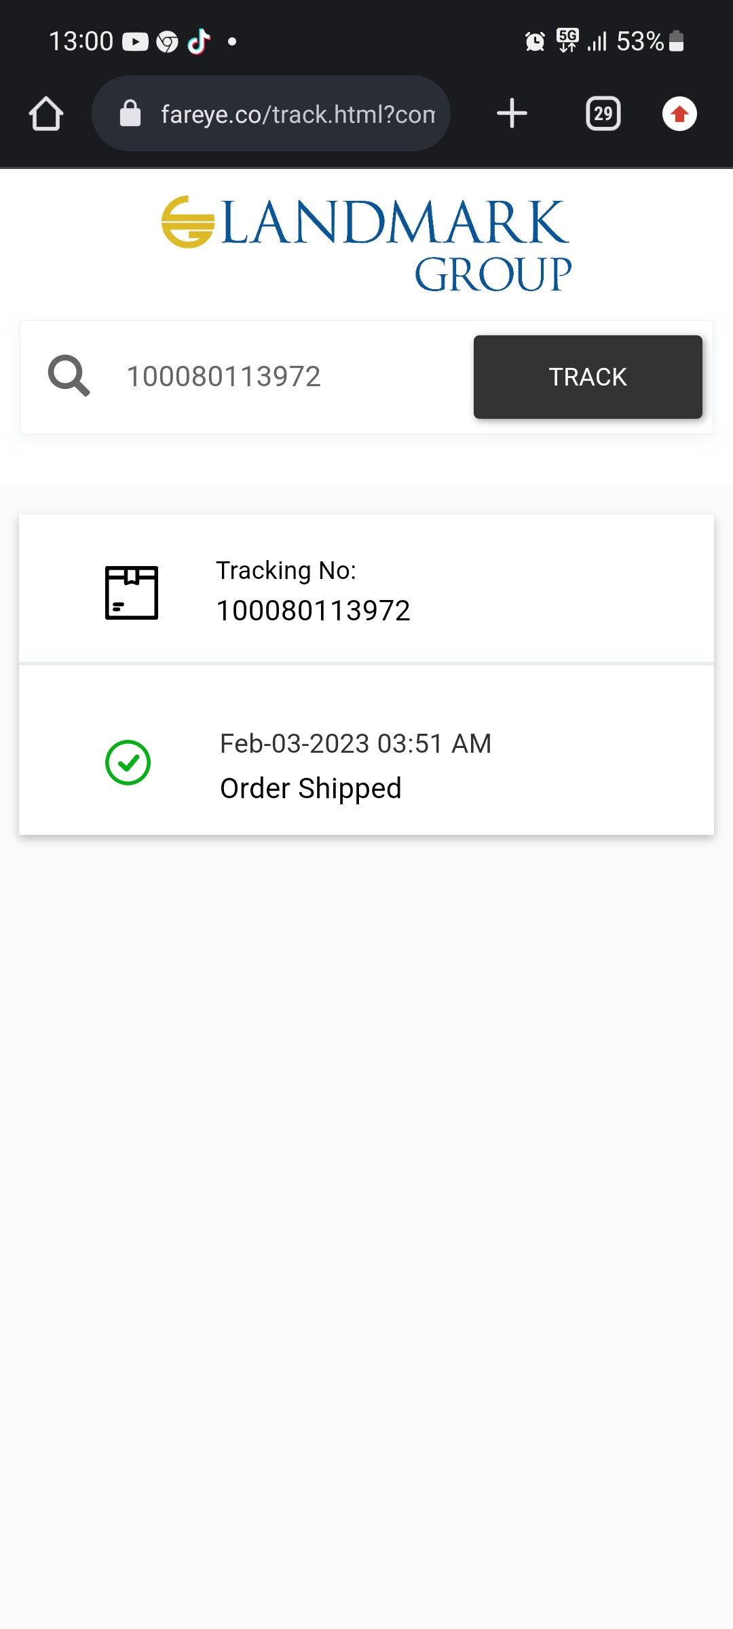This screenshot has width=733, height=1629.
Task: Tap the battery indicator icon
Action: pos(676,41)
